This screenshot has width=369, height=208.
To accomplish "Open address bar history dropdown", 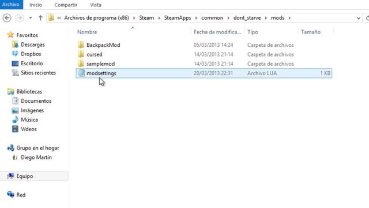I will 359,18.
